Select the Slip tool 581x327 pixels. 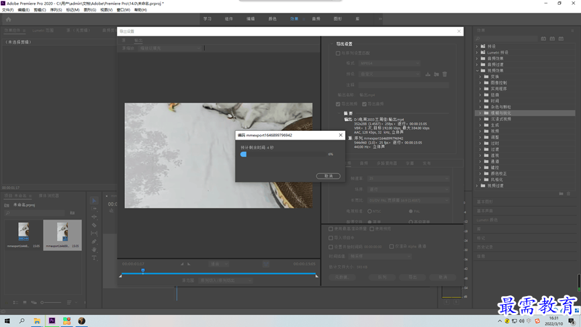(94, 233)
